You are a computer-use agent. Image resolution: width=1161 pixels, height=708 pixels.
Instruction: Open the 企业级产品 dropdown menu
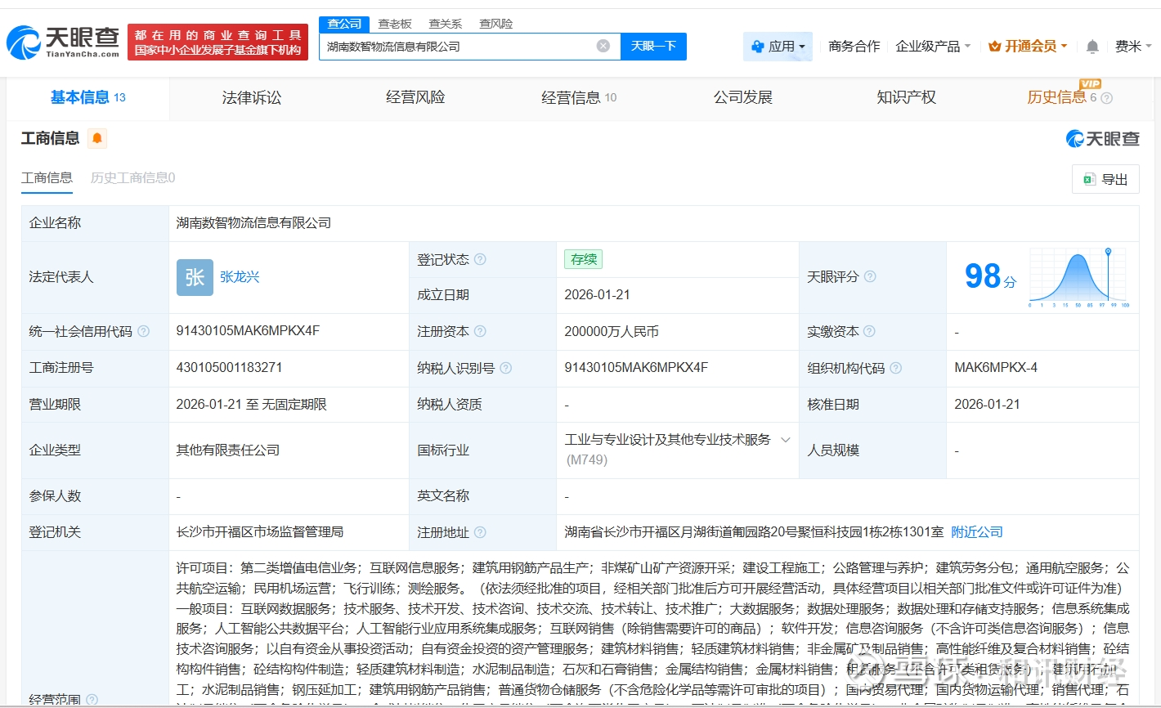(933, 47)
